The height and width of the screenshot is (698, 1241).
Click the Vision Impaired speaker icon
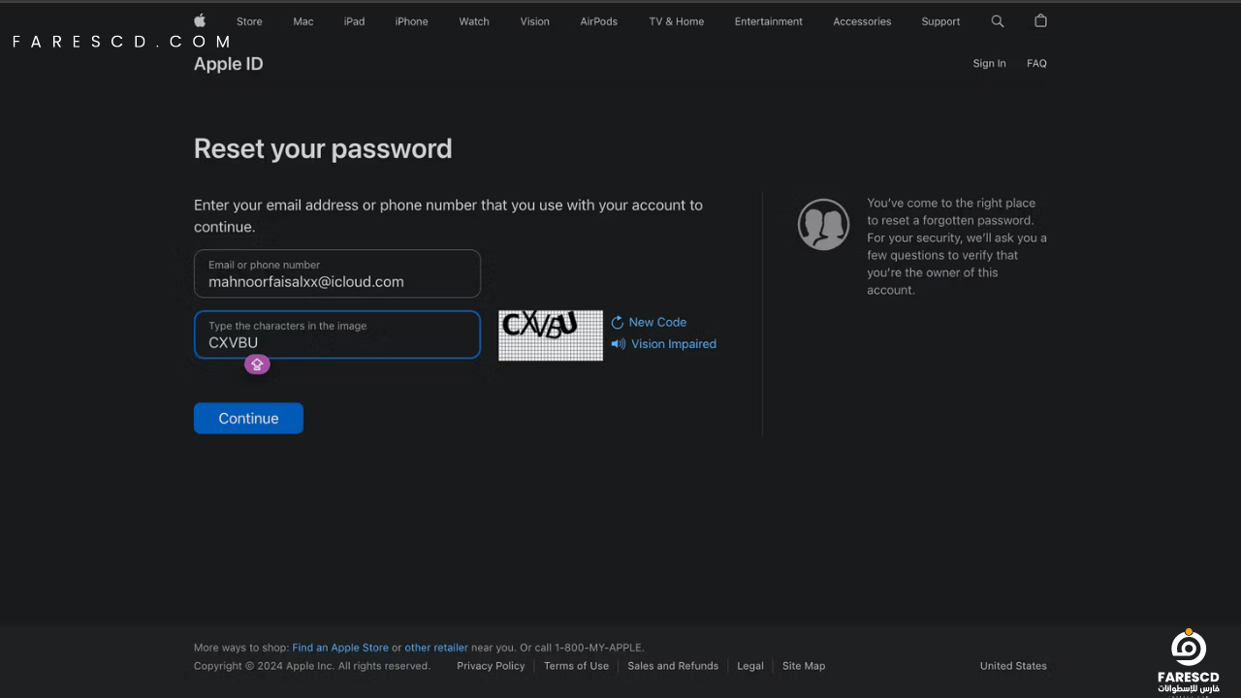[618, 343]
